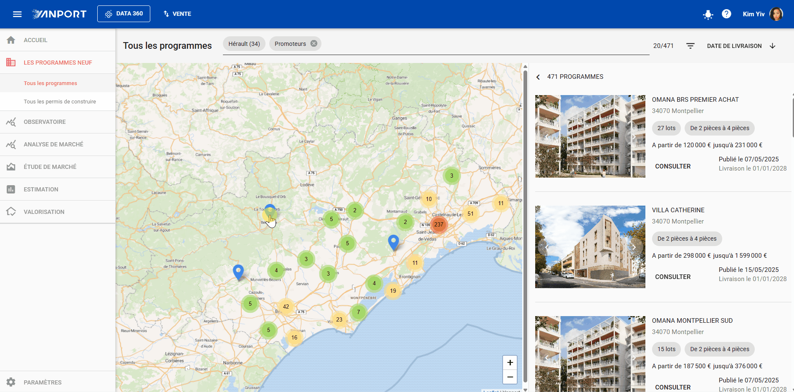Open the OBSERVATOIRE section

[58, 122]
